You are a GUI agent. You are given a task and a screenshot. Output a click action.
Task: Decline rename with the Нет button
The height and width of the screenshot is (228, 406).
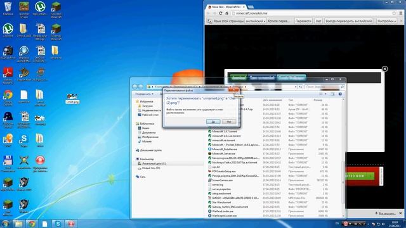(x=228, y=122)
